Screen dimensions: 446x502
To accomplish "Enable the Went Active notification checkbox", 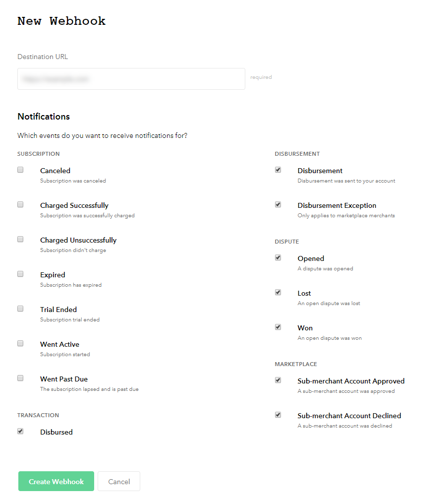I will [20, 343].
